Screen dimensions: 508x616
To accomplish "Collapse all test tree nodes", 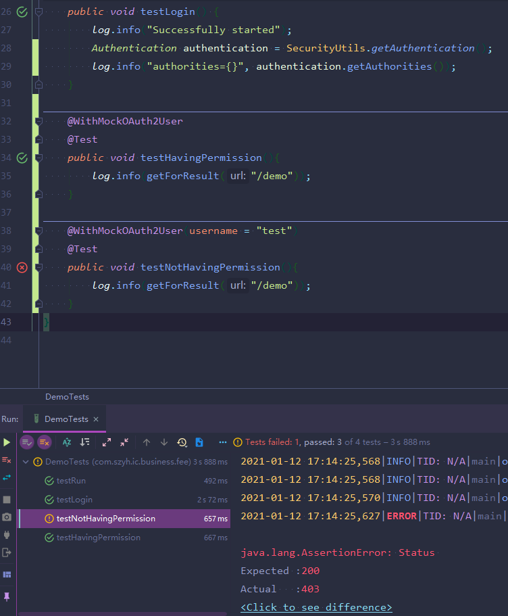I will point(124,442).
